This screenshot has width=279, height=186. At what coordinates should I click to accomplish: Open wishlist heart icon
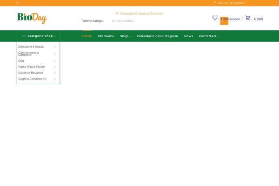pos(215,18)
